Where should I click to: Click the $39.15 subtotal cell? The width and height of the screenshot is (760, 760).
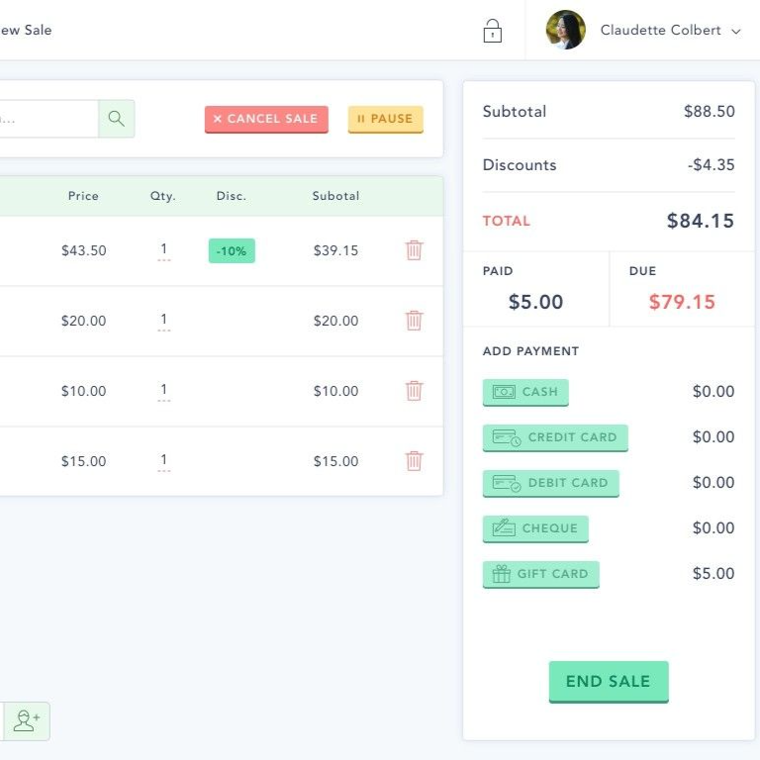point(335,250)
